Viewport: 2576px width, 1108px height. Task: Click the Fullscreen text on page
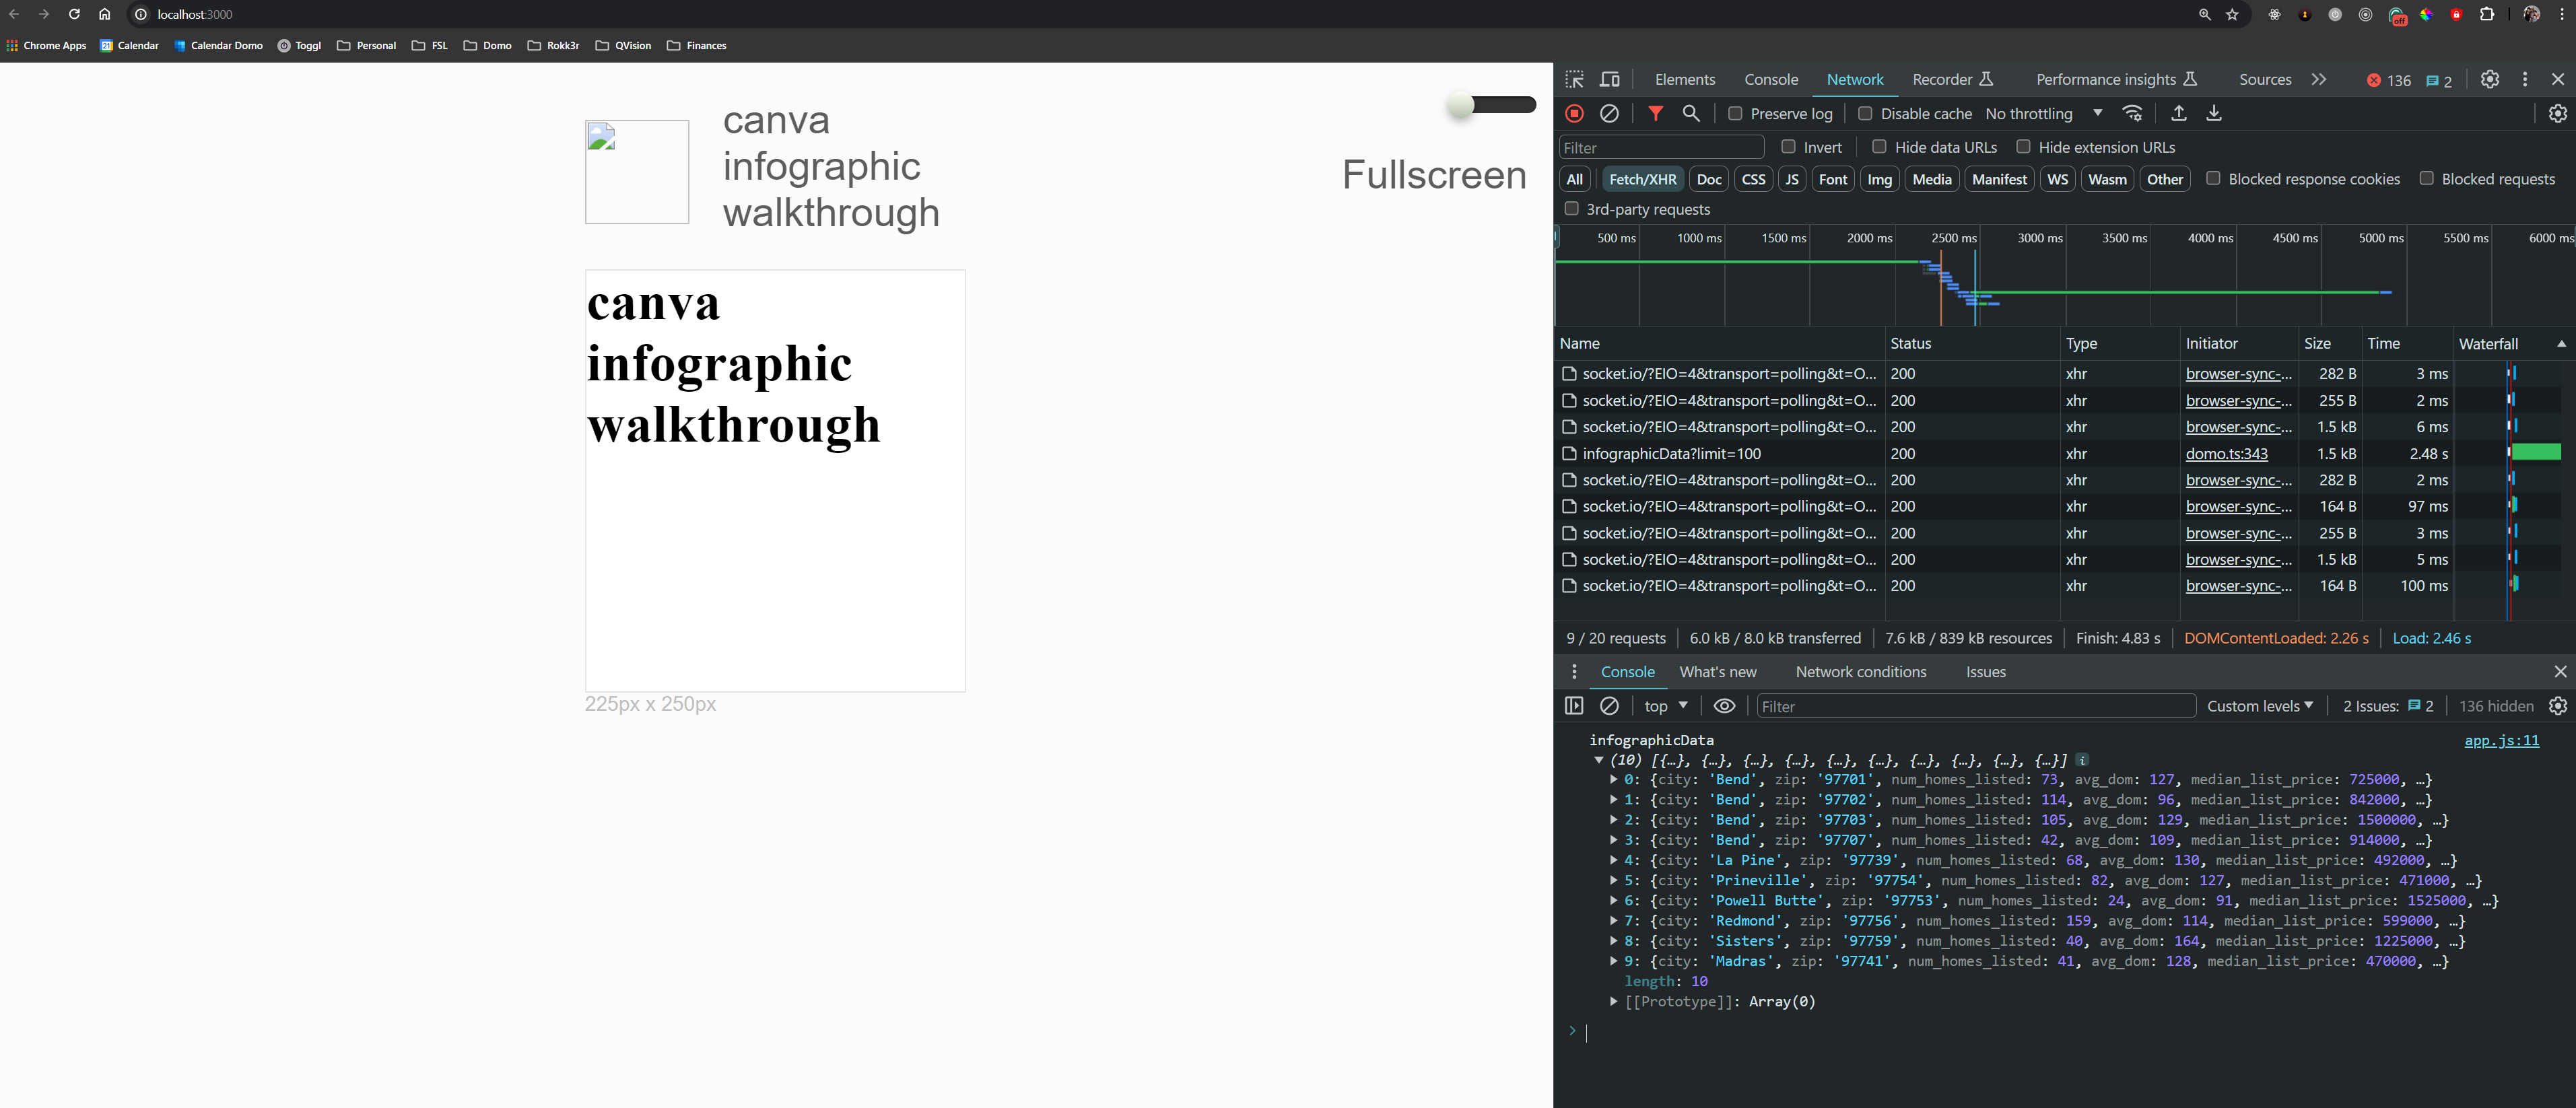tap(1433, 175)
